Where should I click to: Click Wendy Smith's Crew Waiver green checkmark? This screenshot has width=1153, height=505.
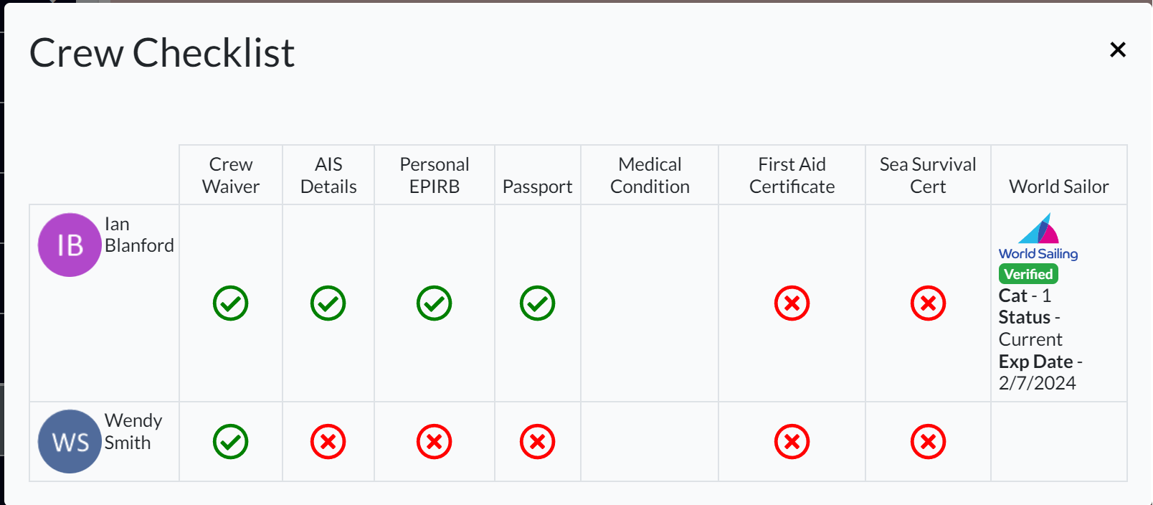point(231,442)
